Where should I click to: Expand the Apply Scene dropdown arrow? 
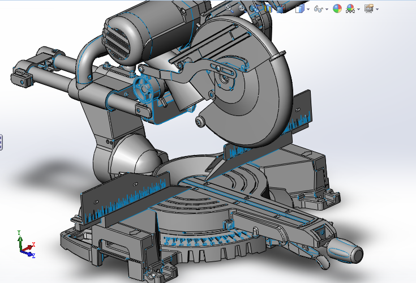(358, 9)
